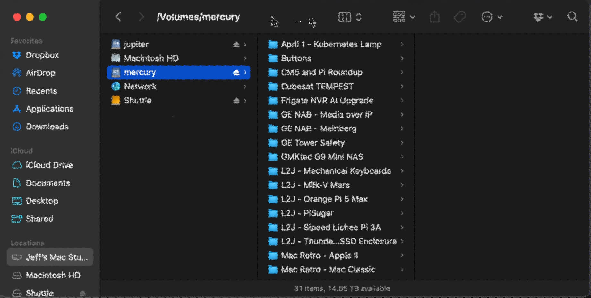Viewport: 591px width, 298px height.
Task: Eject the mercury volume
Action: pos(236,72)
